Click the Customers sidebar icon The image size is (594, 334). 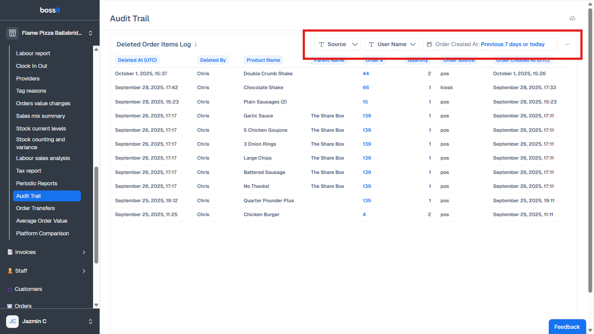click(10, 289)
